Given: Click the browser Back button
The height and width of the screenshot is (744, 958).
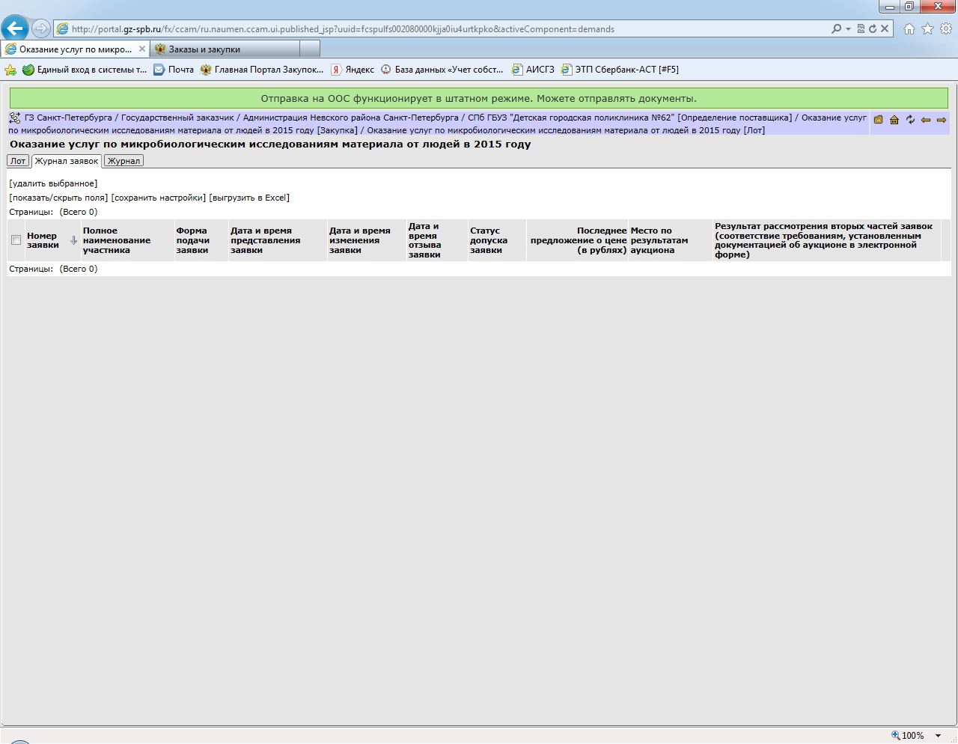Looking at the screenshot, I should (x=14, y=29).
